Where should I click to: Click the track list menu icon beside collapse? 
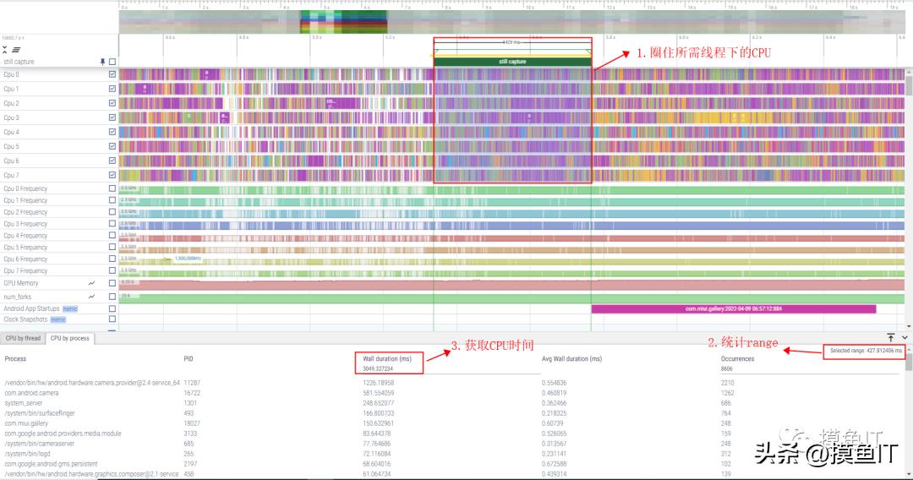click(x=16, y=50)
